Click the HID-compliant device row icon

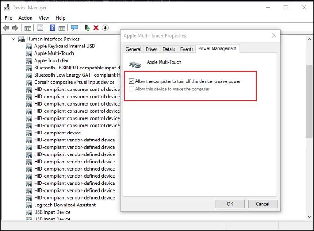[x=29, y=133]
